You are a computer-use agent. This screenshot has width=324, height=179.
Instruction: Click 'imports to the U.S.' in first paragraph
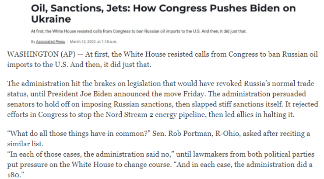37,65
